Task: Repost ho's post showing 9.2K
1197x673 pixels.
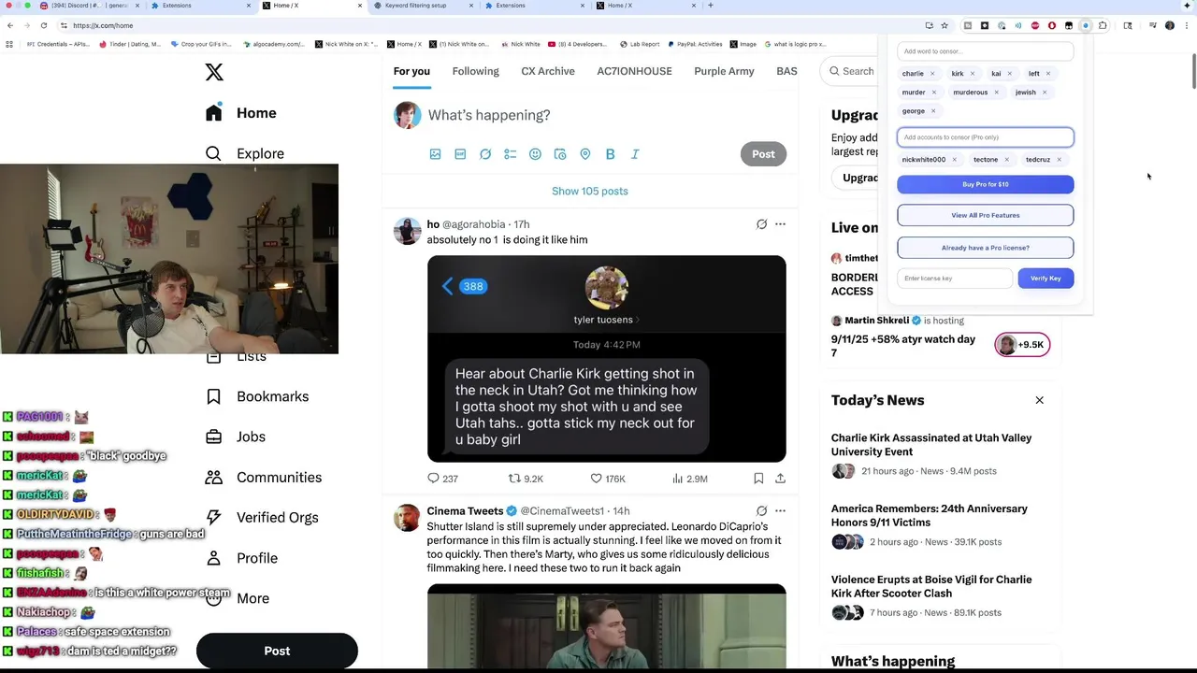Action: [x=525, y=479]
